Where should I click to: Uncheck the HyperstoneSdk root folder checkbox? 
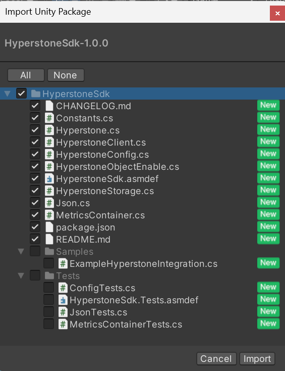[x=21, y=94]
